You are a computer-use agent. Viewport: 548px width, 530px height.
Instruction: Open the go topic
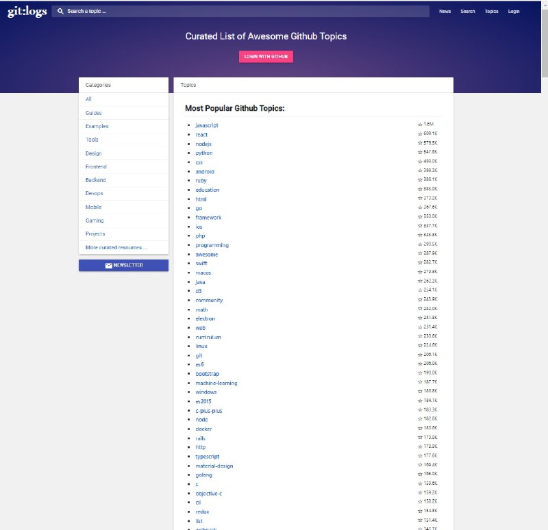199,208
